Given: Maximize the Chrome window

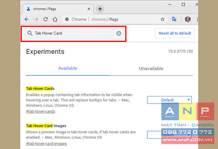Looking at the screenshot, I should click(x=183, y=5).
